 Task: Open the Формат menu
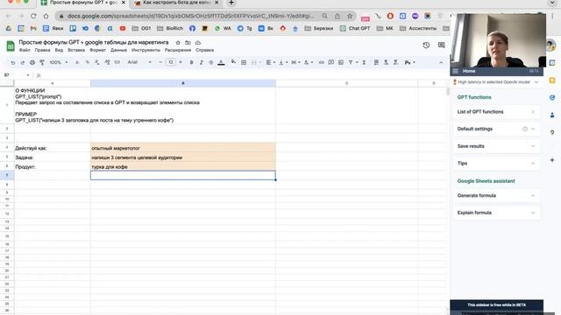pyautogui.click(x=97, y=51)
